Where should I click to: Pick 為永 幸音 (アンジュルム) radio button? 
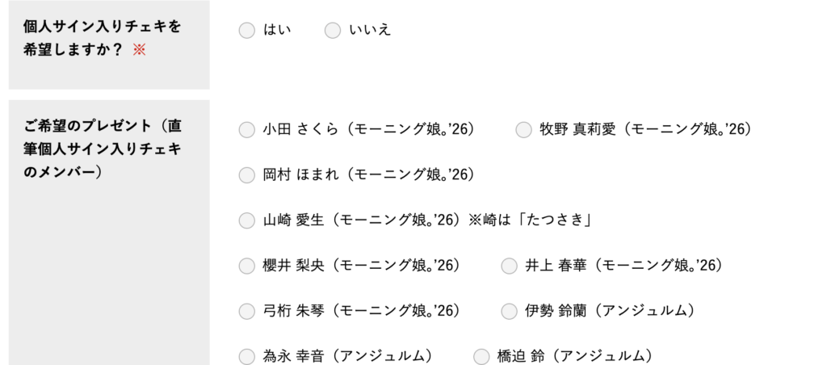pos(246,356)
